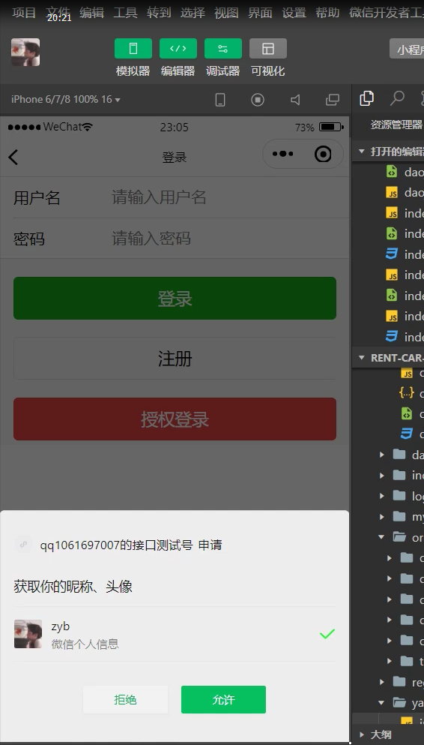Open the iPhone 6/7/8 100% device dropdown
The width and height of the screenshot is (424, 745).
coord(66,99)
